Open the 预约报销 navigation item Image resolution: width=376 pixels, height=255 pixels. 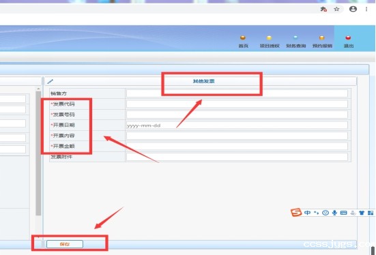pos(322,42)
